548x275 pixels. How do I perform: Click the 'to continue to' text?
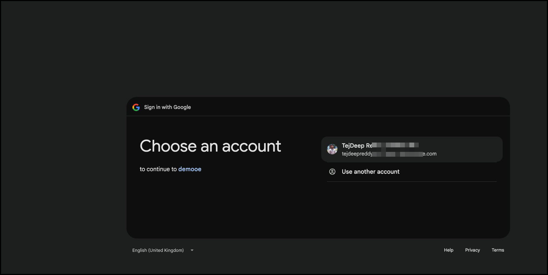[x=158, y=169]
